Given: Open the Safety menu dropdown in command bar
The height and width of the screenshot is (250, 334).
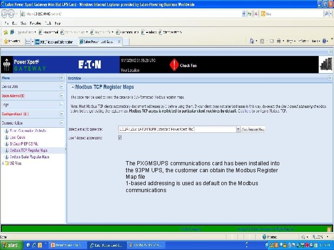Looking at the screenshot, I should (x=303, y=41).
